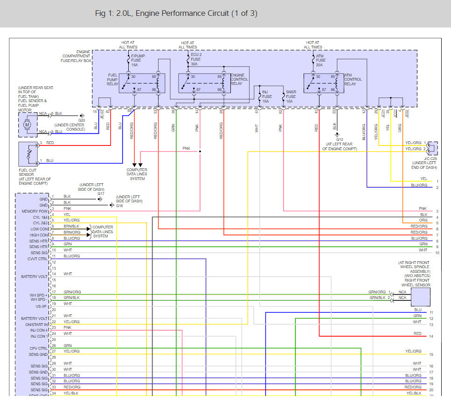Click the 'BRN/ORG' wire label
The width and height of the screenshot is (451, 402).
[72, 232]
